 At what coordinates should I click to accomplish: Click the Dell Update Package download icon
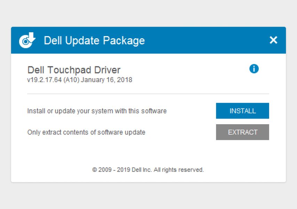(x=27, y=40)
